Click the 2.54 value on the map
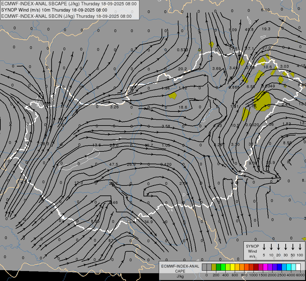Image resolution: width=306 pixels, height=281 pixels. pos(184,183)
